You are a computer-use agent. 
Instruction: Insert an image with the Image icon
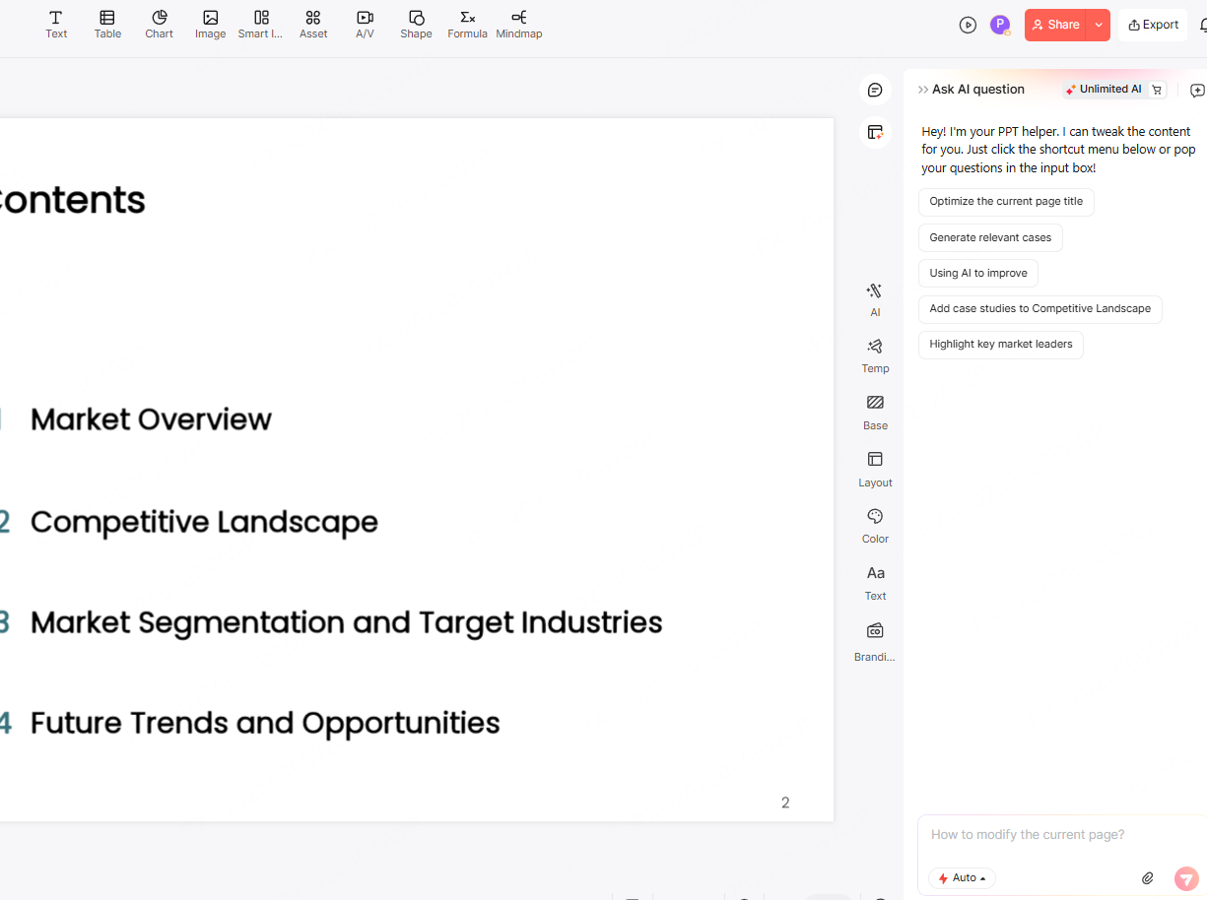(x=210, y=24)
